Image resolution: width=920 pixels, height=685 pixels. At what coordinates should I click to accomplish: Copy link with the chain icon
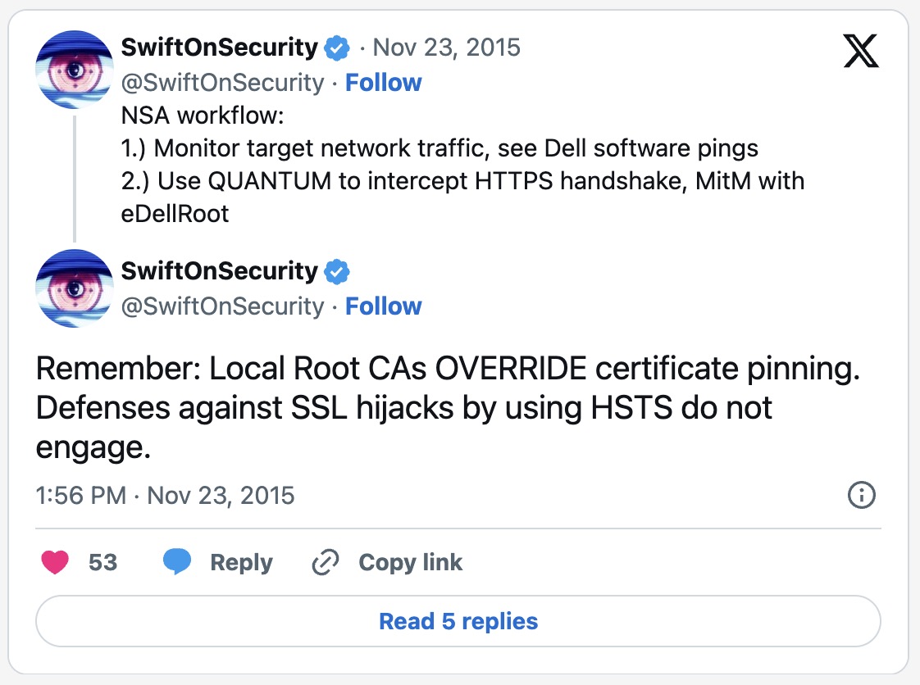[326, 563]
